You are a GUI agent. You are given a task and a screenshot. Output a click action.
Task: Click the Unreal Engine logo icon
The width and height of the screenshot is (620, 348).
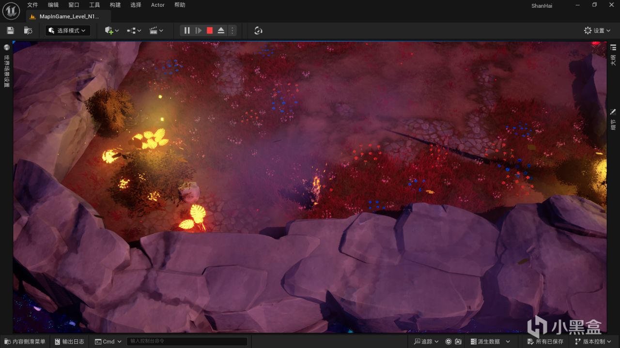point(11,10)
